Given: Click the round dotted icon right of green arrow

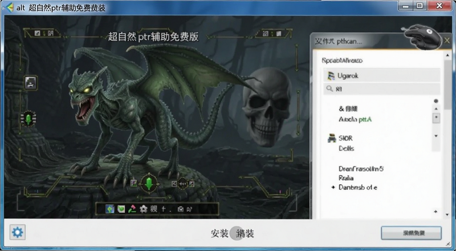Looking at the screenshot, I should (182, 184).
